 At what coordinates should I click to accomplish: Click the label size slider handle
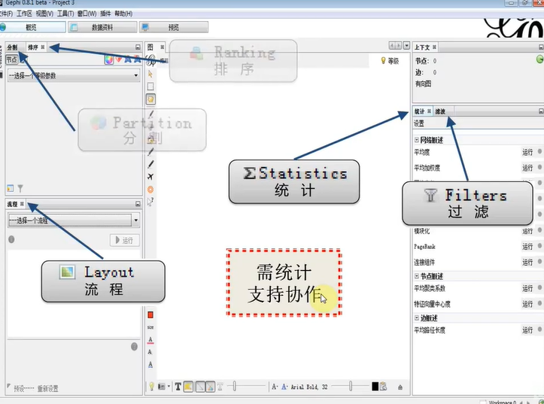pos(351,386)
